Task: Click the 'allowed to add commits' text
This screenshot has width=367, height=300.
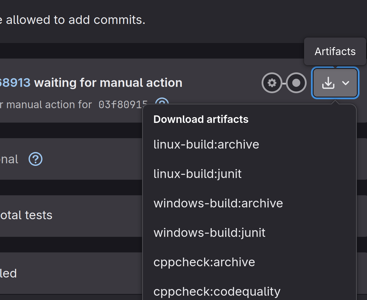Action: click(x=75, y=20)
